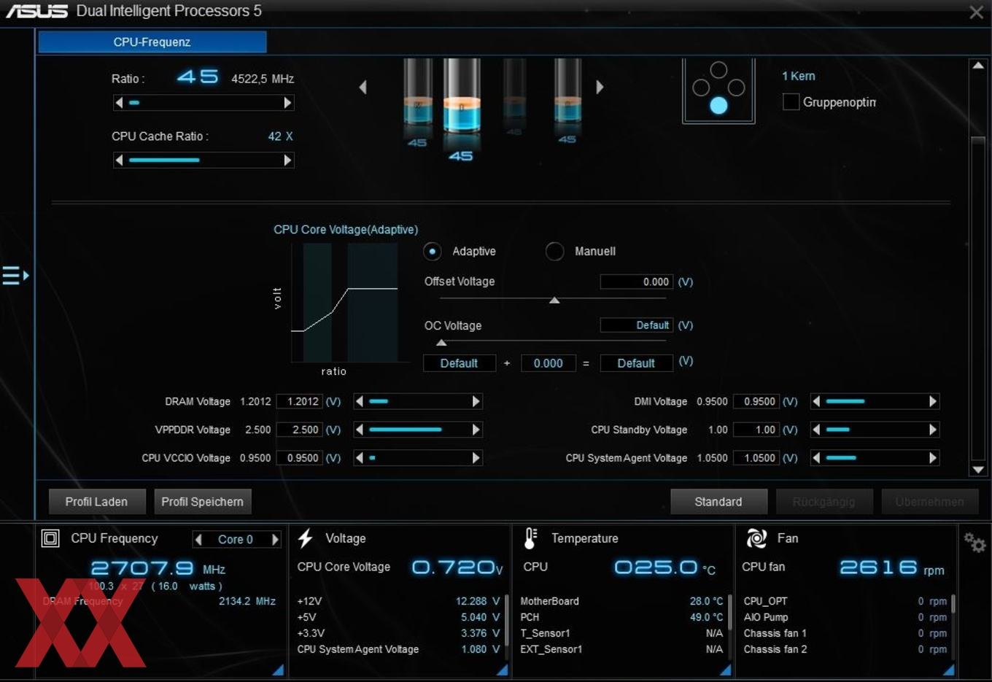This screenshot has height=682, width=992.
Task: Click the CPU Frequency chip icon
Action: (50, 538)
